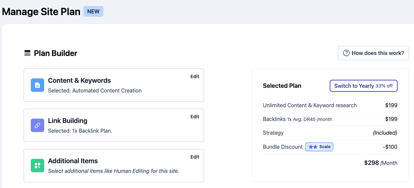This screenshot has height=188, width=414.
Task: Click the Bundle Discount label
Action: click(x=283, y=147)
